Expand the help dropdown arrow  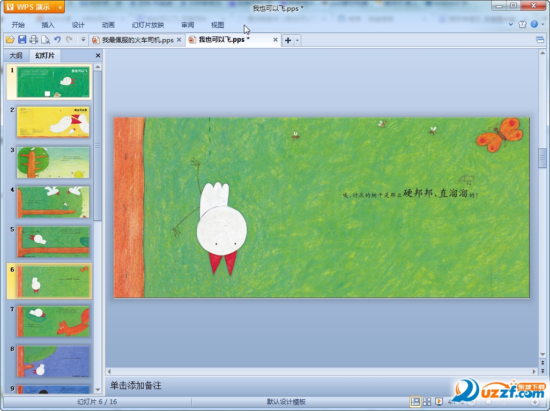tap(543, 24)
